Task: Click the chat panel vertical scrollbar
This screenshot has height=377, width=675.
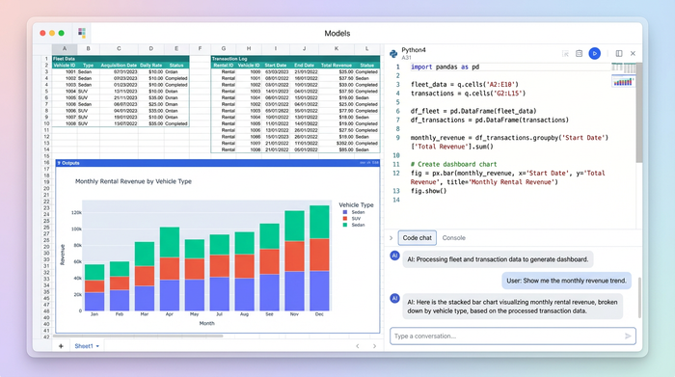Action: pos(639,297)
